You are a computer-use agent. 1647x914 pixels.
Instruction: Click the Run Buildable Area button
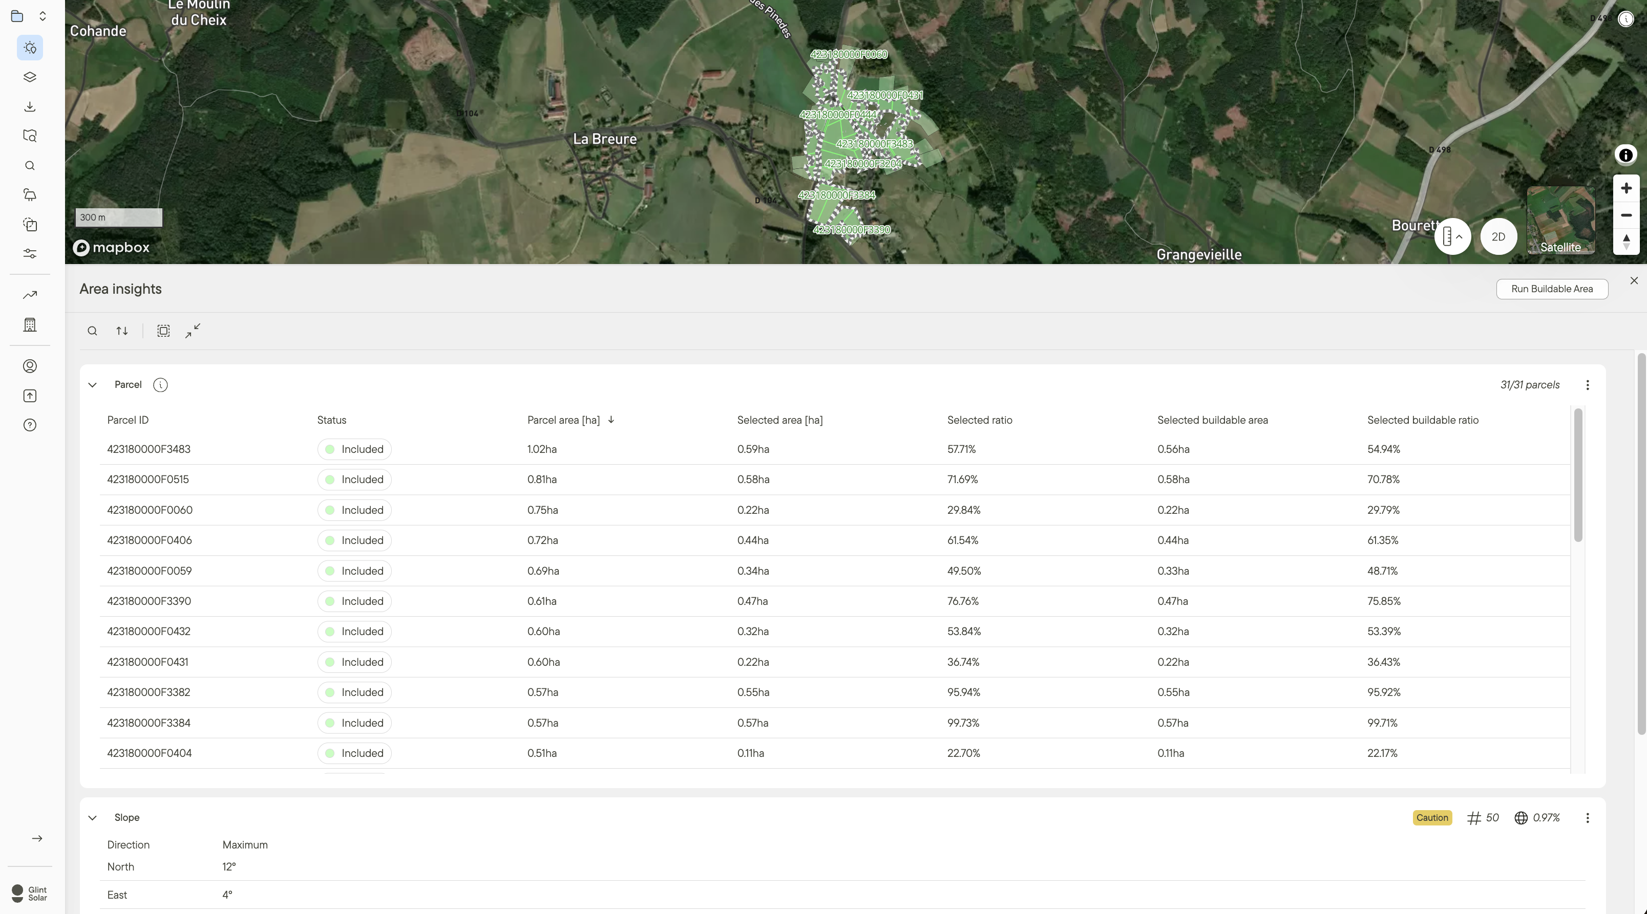[x=1551, y=289]
